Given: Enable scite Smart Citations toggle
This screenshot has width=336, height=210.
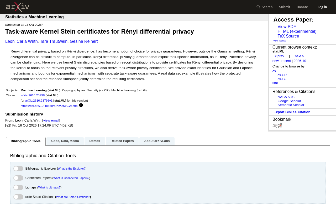Looking at the screenshot, I should (18, 197).
